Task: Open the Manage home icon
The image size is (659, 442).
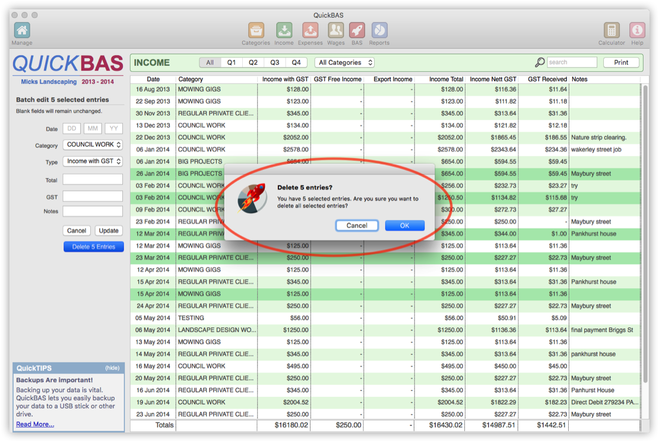Action: pos(22,30)
